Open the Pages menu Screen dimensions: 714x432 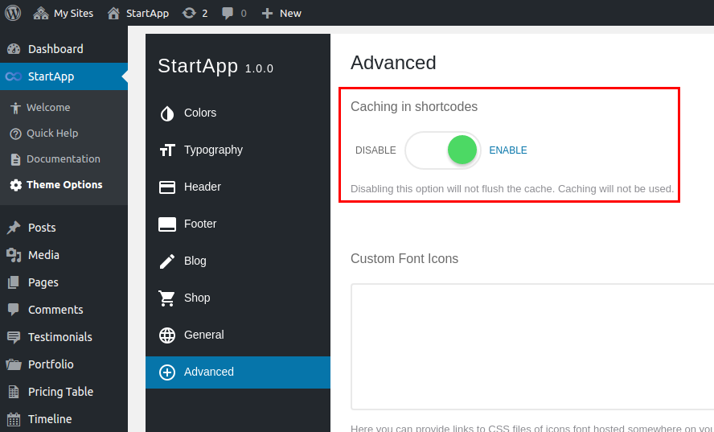64,282
